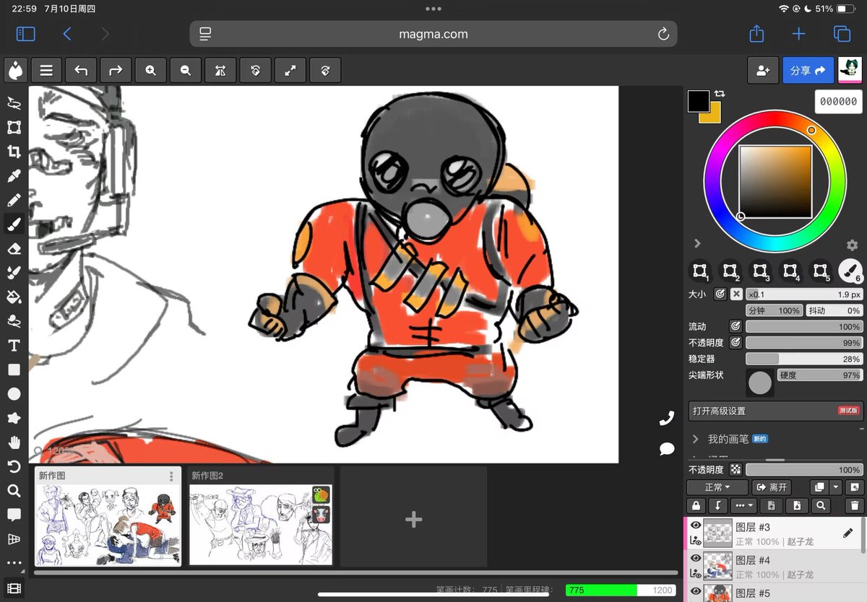Toggle pressure control for 流动 flow

pos(736,326)
